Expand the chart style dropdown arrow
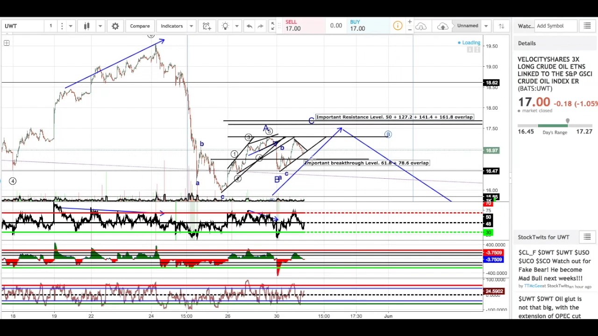Viewport: 598px width, 336px height. [100, 26]
